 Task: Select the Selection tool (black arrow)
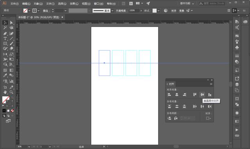(5, 23)
